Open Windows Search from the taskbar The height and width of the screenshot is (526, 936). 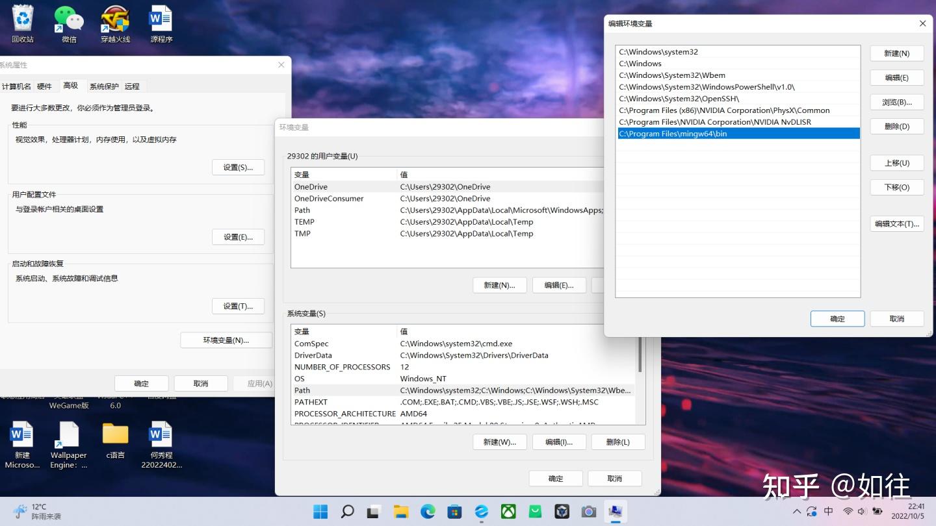pos(347,511)
